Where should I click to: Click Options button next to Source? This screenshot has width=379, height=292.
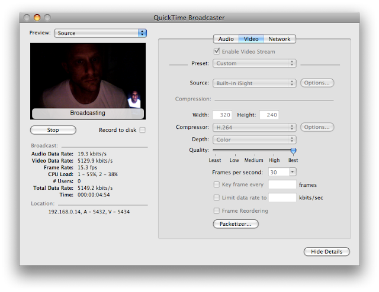(x=317, y=83)
